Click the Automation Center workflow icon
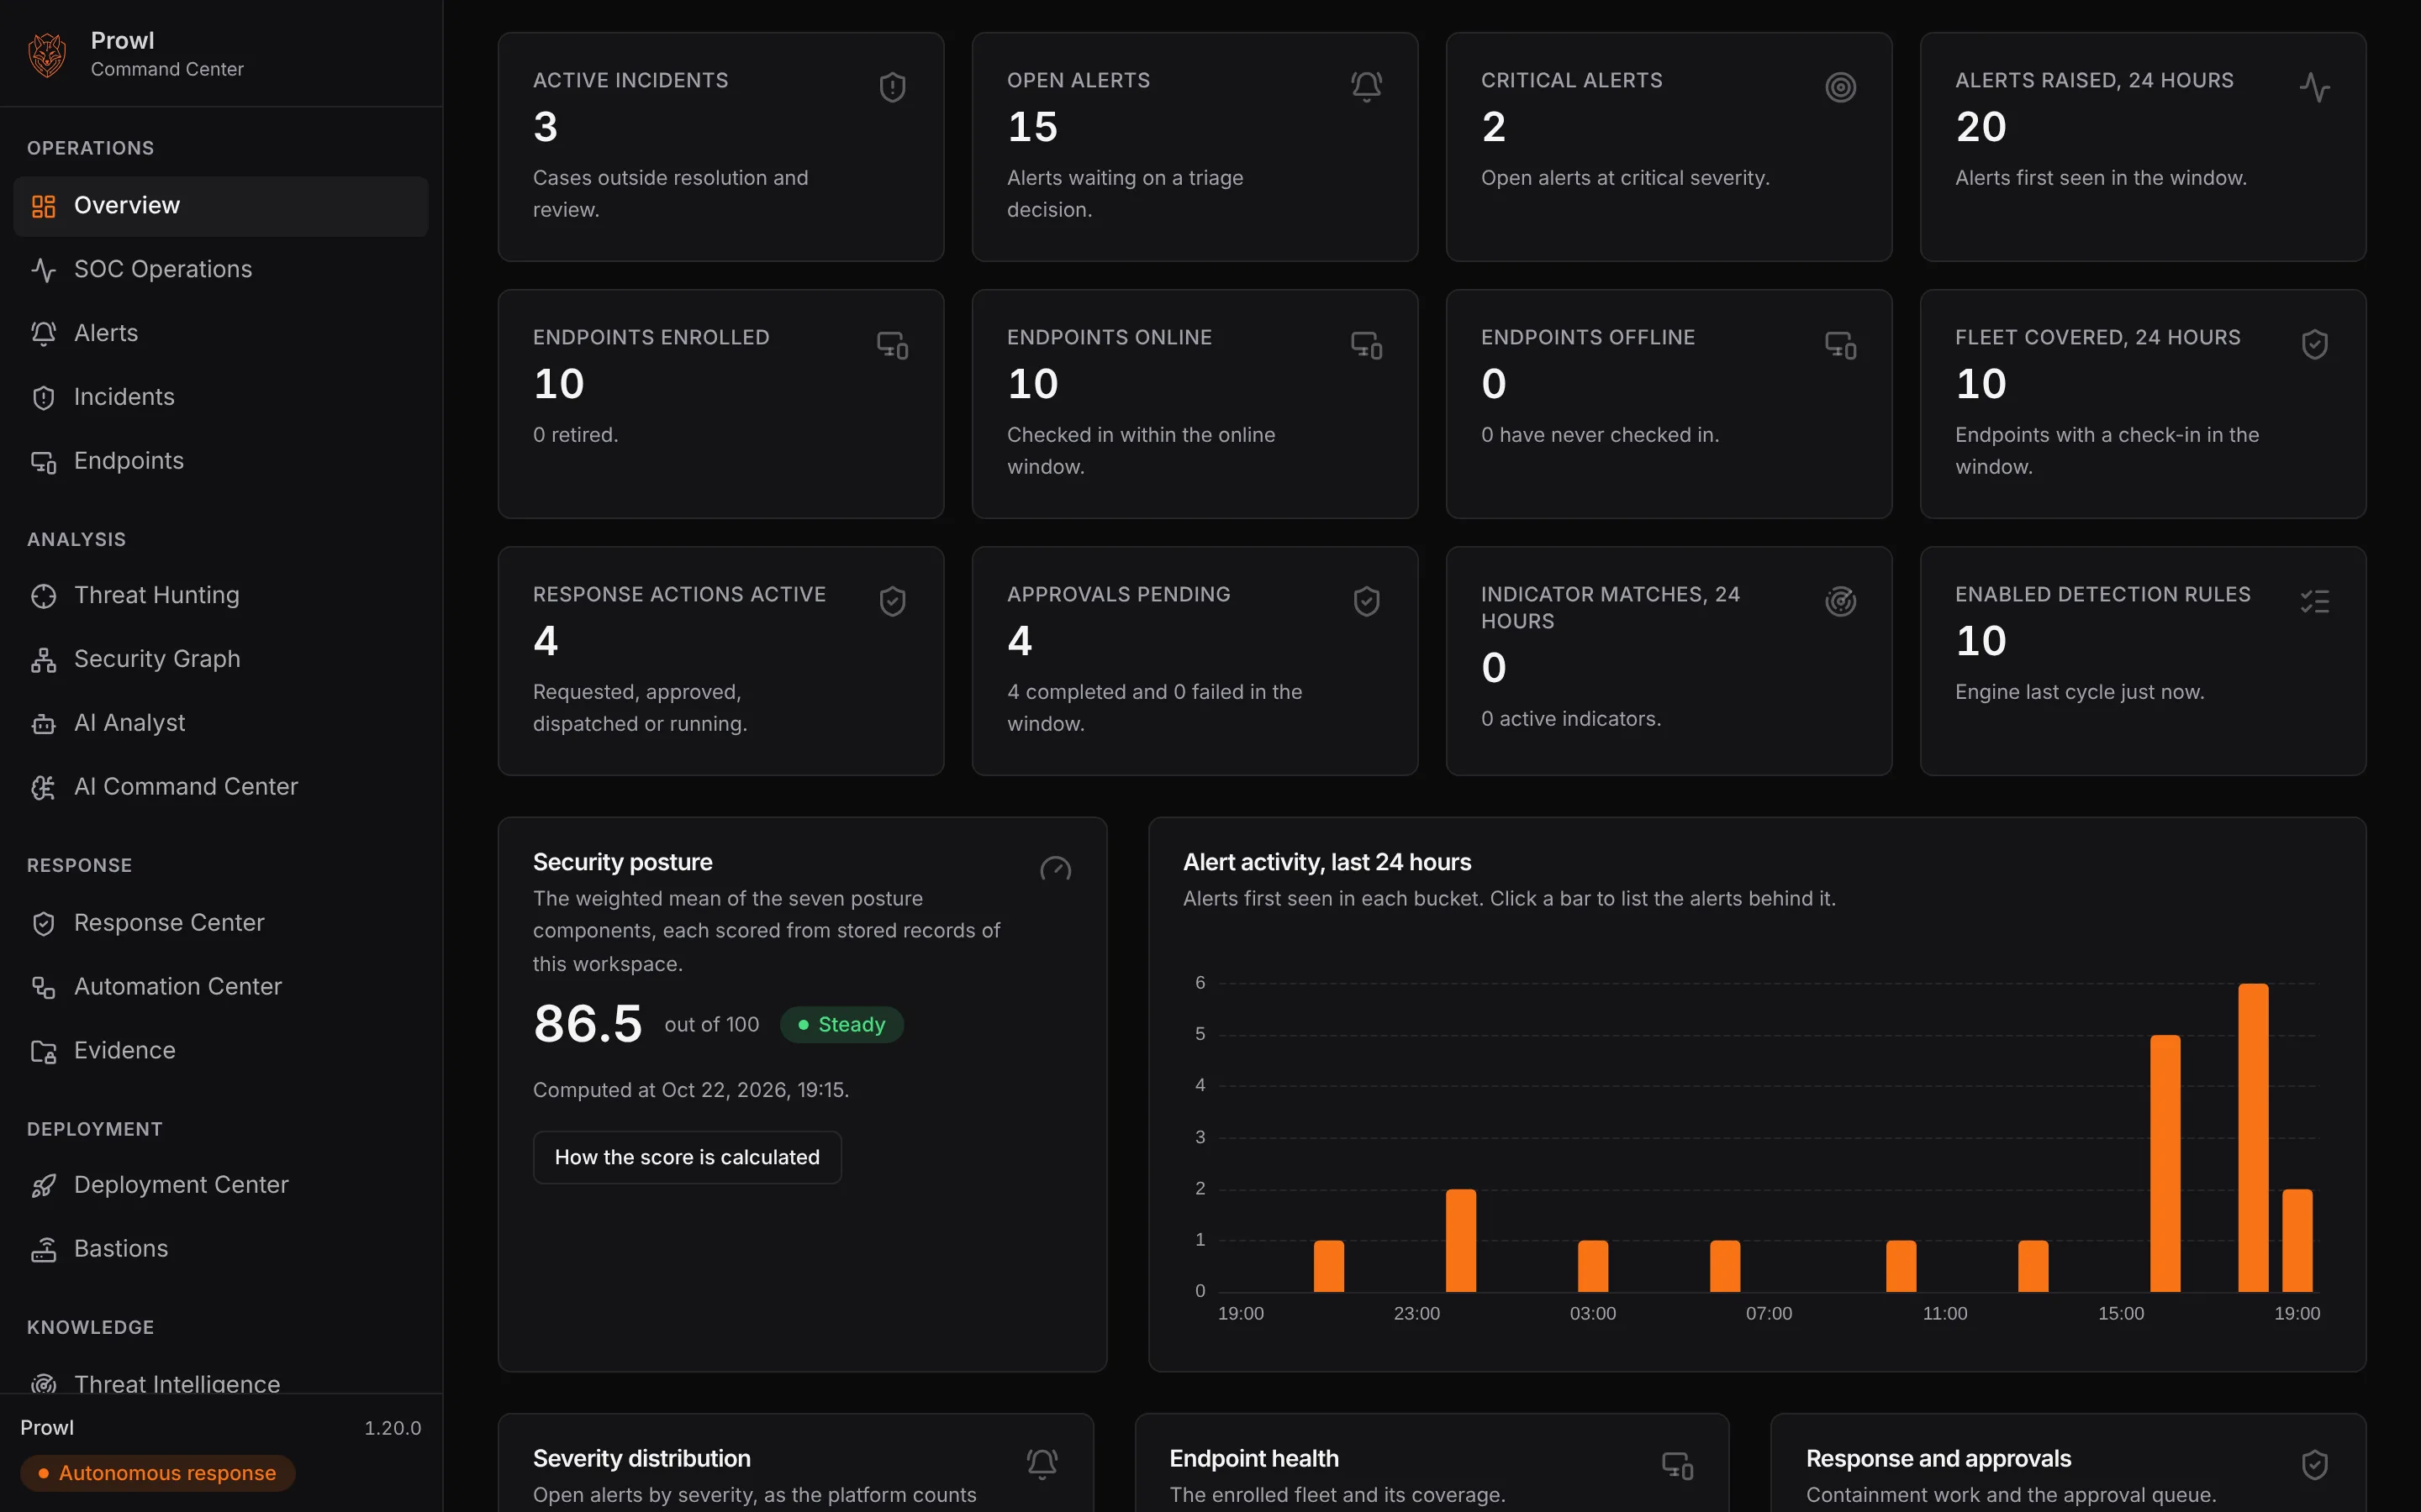The height and width of the screenshot is (1512, 2421). 43,988
